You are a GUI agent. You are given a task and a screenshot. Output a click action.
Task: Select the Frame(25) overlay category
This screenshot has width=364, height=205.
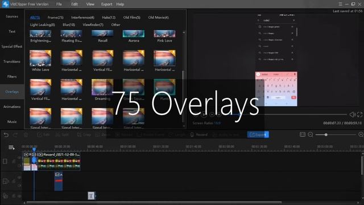tap(56, 18)
